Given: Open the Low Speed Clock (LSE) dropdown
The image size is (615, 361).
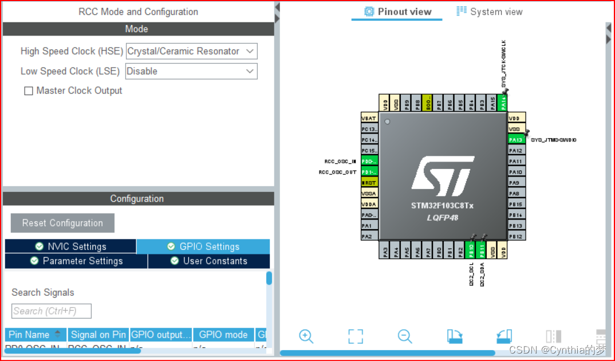Looking at the screenshot, I should pos(250,71).
